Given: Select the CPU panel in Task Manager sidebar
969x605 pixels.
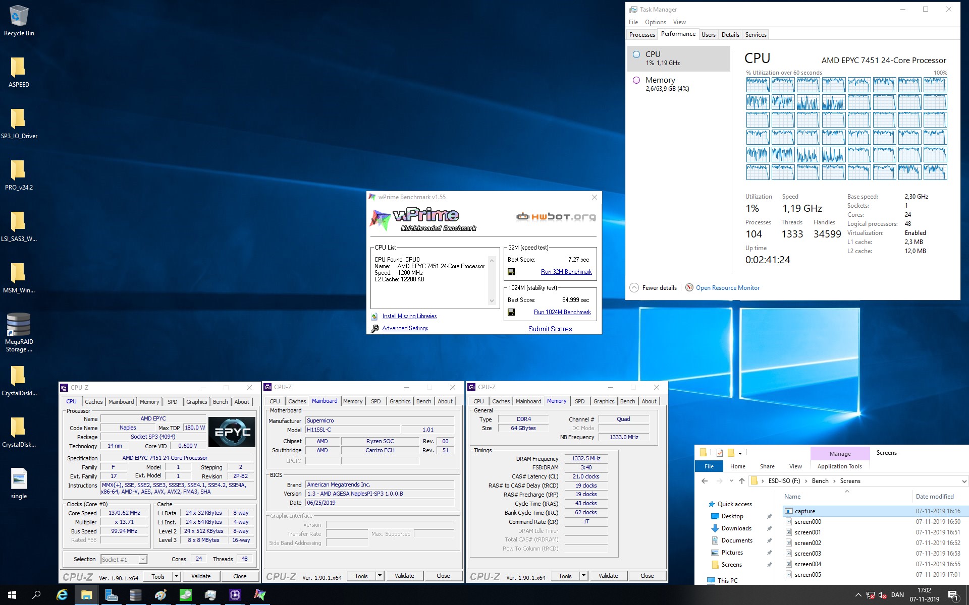Looking at the screenshot, I should point(679,58).
